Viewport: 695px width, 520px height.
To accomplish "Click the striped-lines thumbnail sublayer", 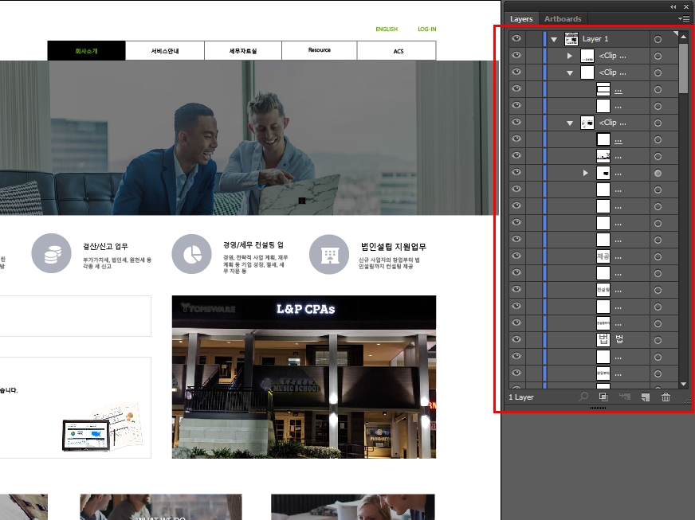I will pyautogui.click(x=603, y=89).
